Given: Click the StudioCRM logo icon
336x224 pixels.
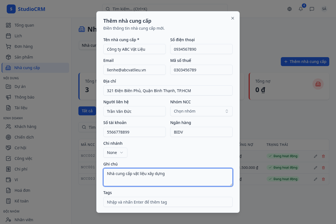Looking at the screenshot, I should pyautogui.click(x=11, y=9).
